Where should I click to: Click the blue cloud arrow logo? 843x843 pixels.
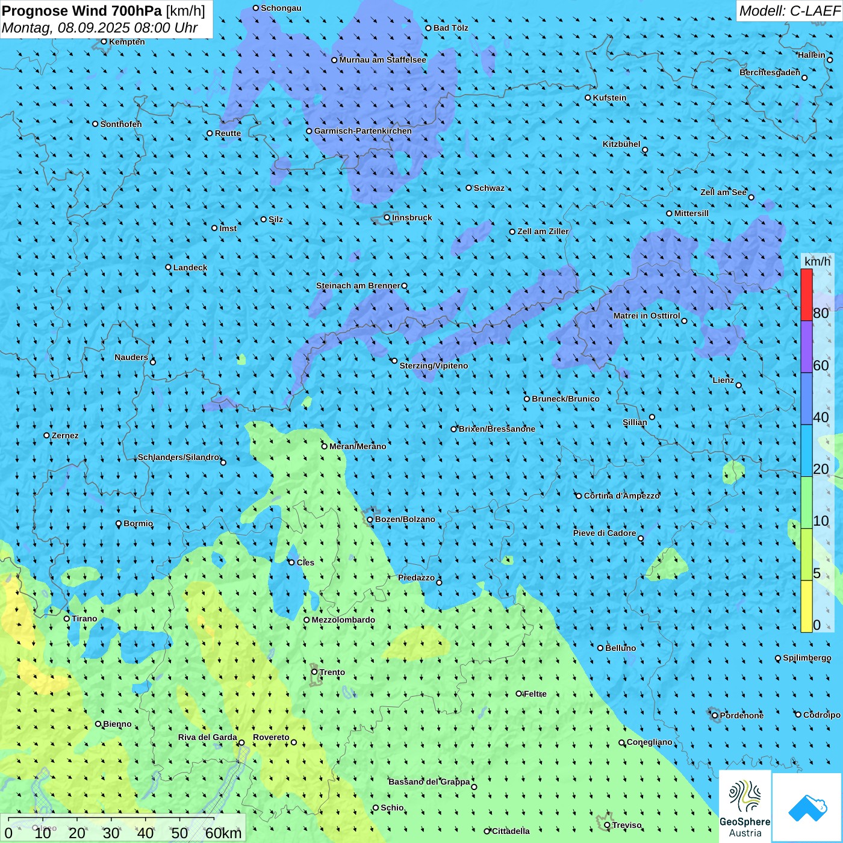(x=807, y=807)
